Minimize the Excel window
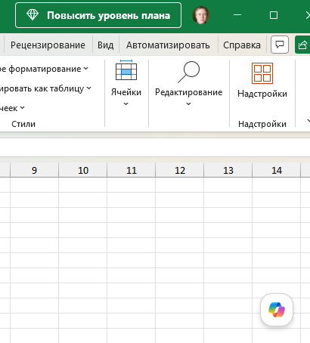 pyautogui.click(x=237, y=15)
